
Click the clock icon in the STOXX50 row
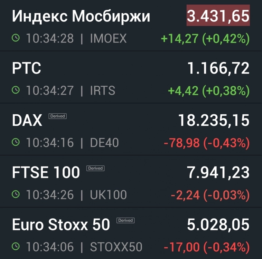point(16,247)
